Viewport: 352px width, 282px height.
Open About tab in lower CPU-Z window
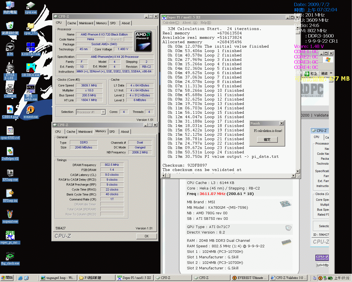(125, 132)
